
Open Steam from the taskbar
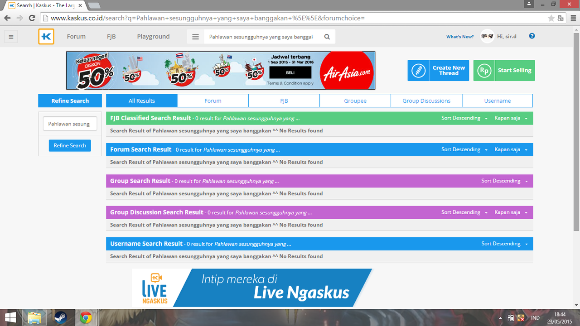pyautogui.click(x=61, y=318)
